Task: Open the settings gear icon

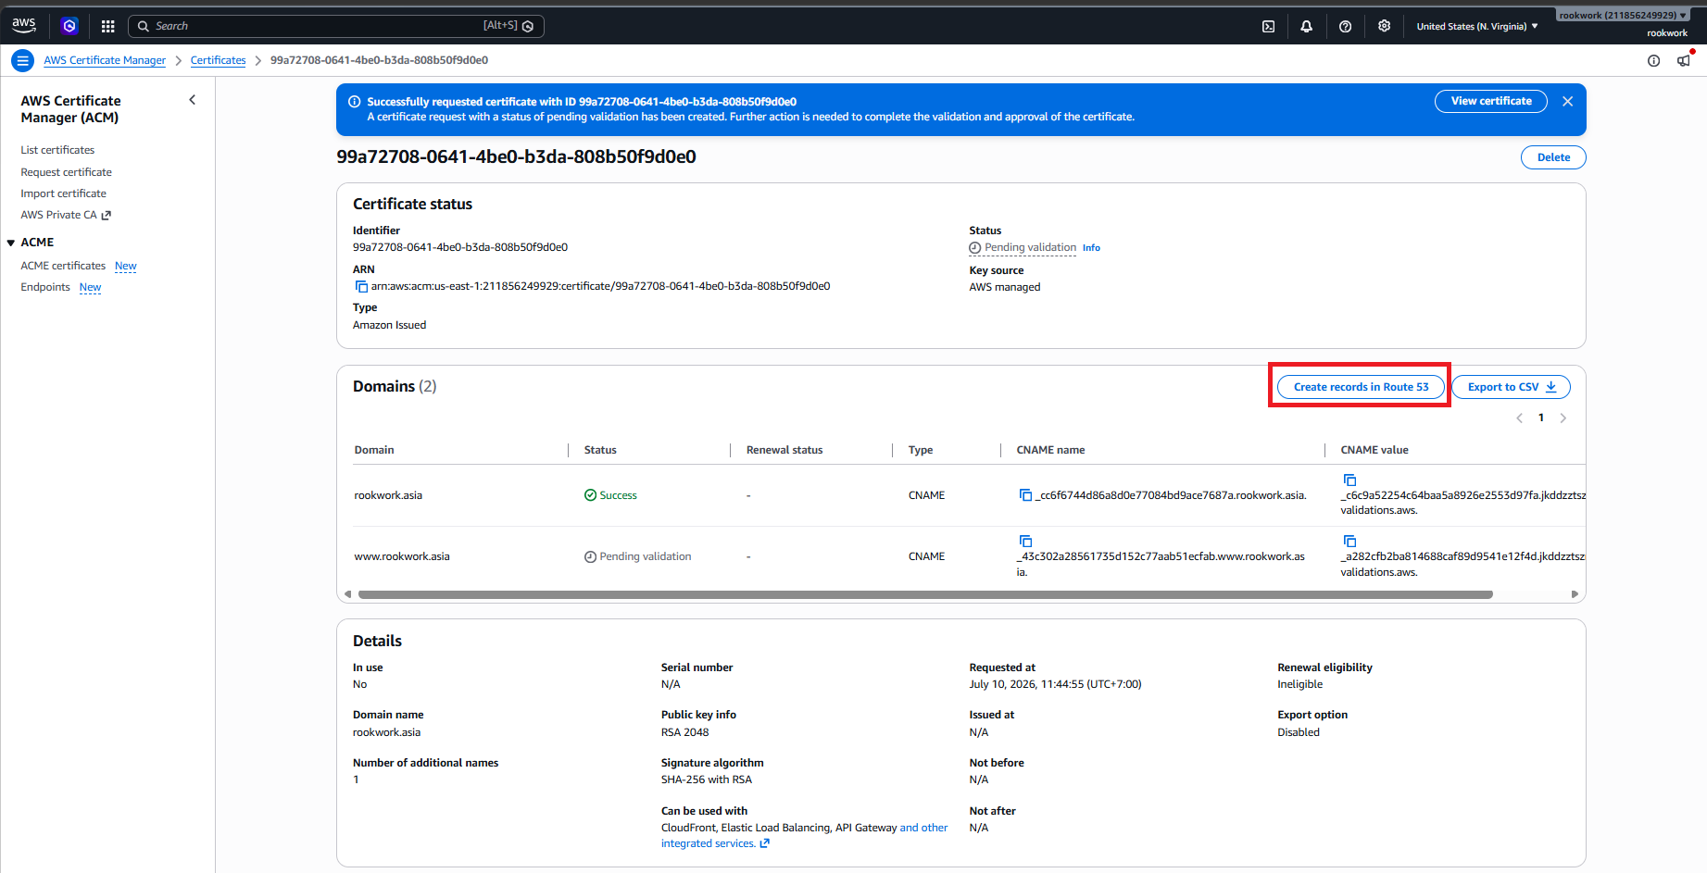Action: coord(1384,26)
